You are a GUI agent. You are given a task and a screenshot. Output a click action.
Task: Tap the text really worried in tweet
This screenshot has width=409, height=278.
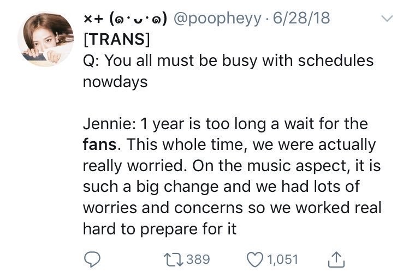click(x=133, y=166)
